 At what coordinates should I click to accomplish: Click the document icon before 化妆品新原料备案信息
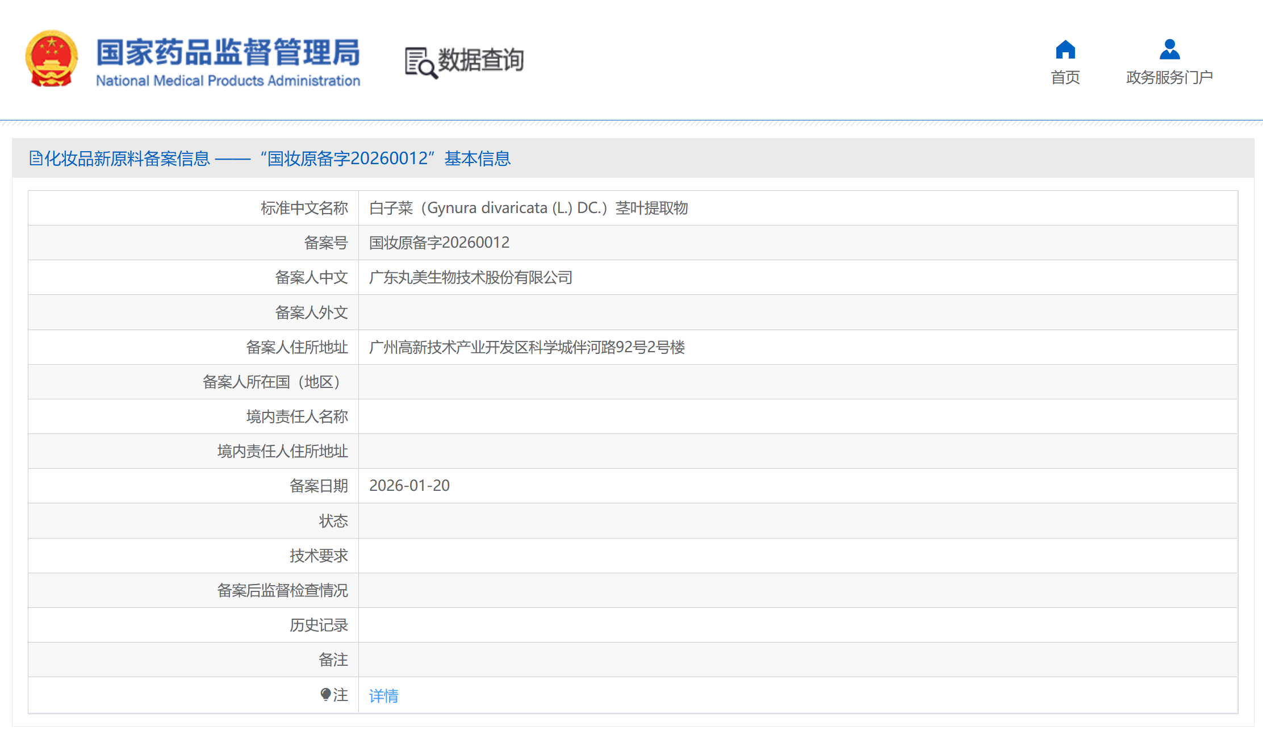[x=36, y=158]
